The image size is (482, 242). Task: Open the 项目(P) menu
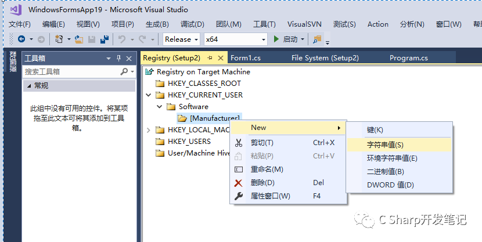click(x=123, y=24)
